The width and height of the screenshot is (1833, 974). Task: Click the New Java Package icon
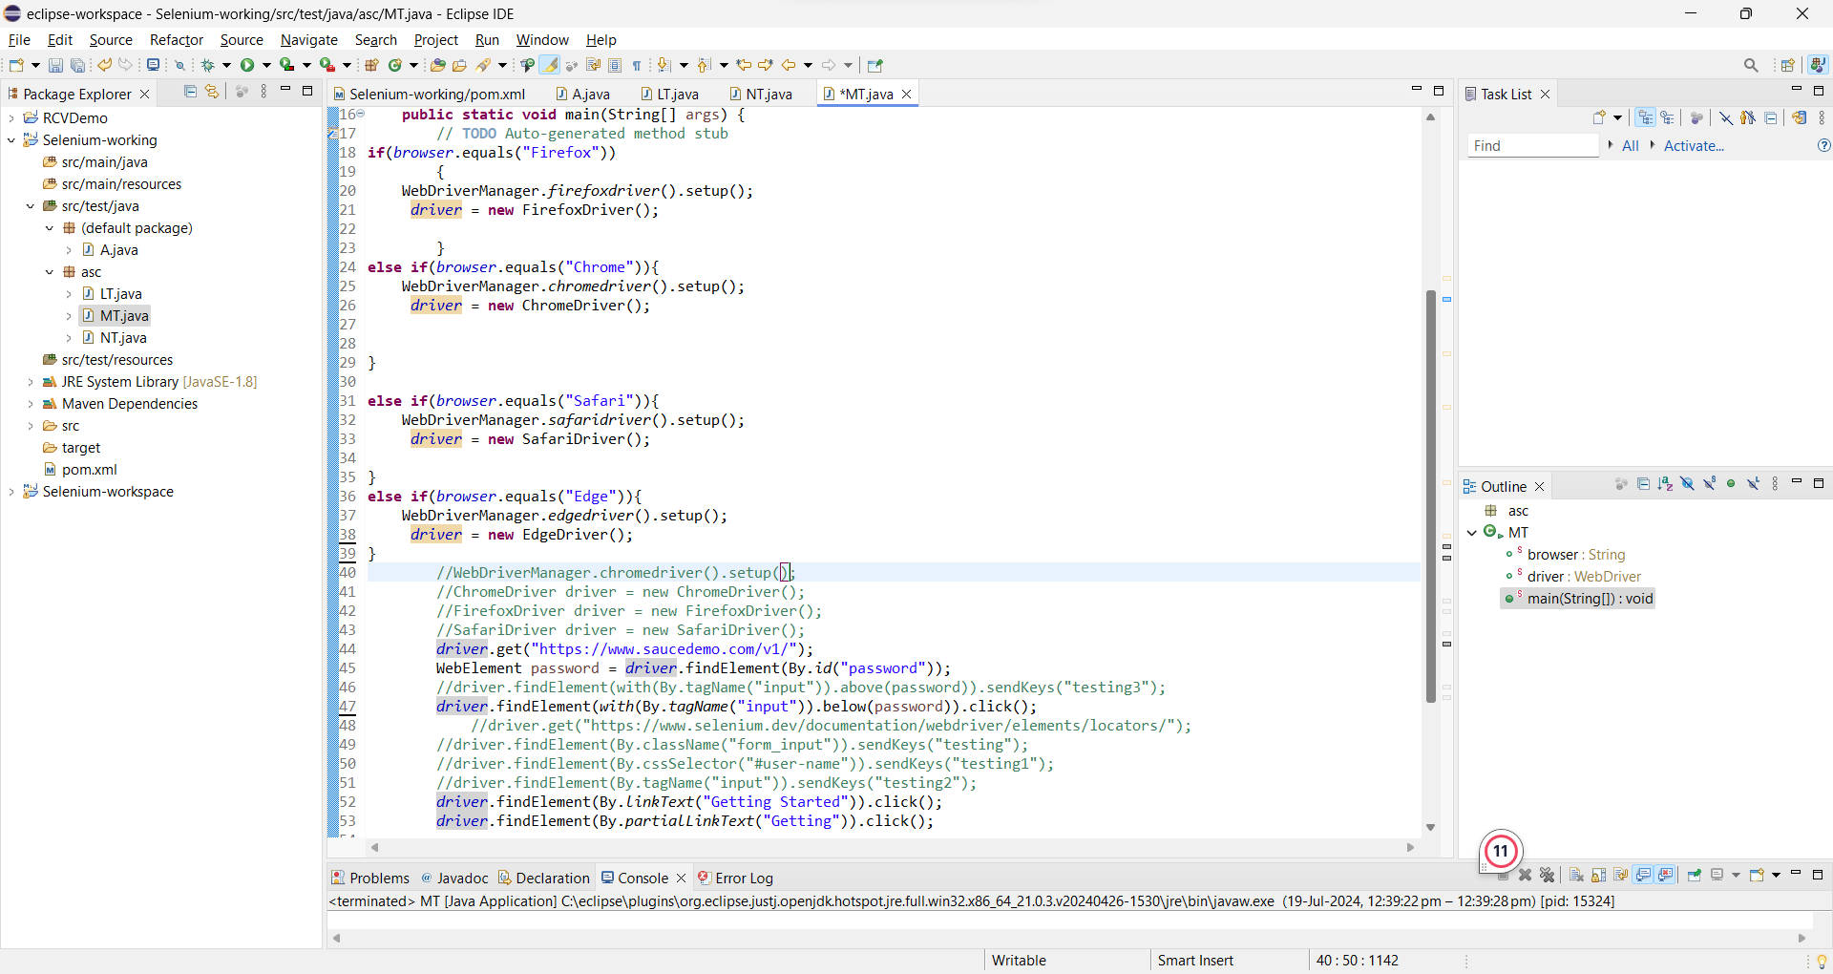[x=372, y=65]
